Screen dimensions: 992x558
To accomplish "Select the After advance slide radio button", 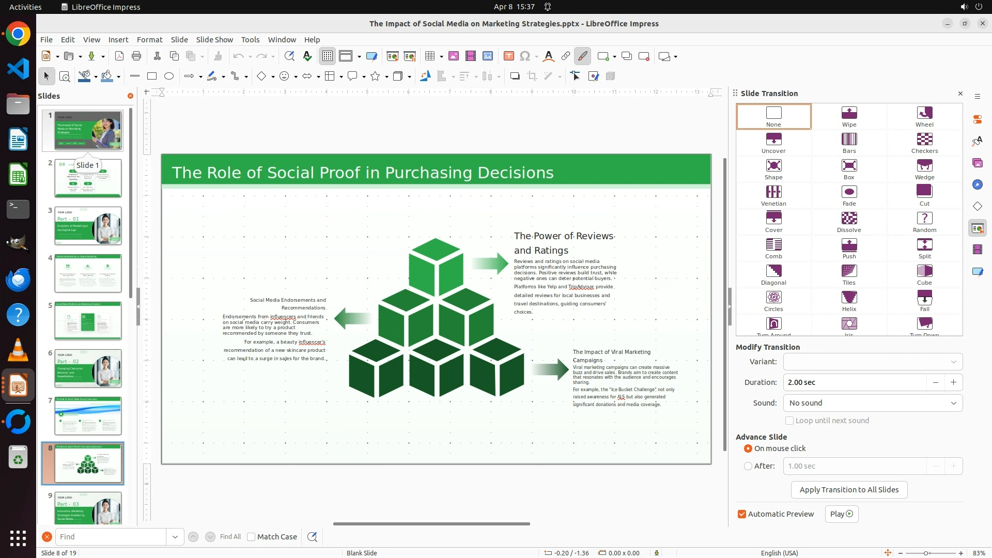I will tap(748, 466).
